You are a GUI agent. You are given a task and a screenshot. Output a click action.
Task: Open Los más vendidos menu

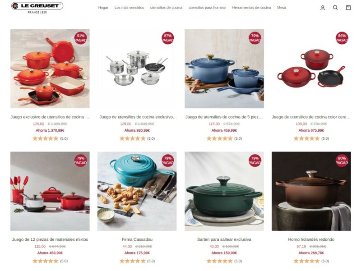pyautogui.click(x=129, y=8)
